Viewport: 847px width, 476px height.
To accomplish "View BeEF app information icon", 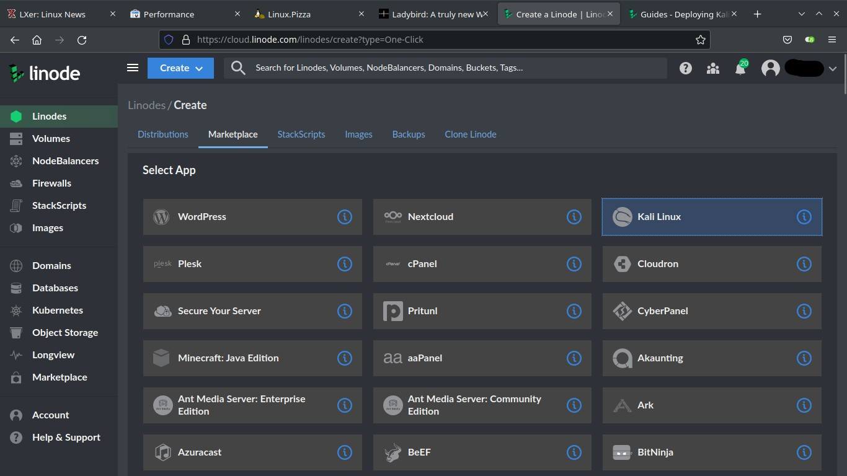I will coord(574,452).
